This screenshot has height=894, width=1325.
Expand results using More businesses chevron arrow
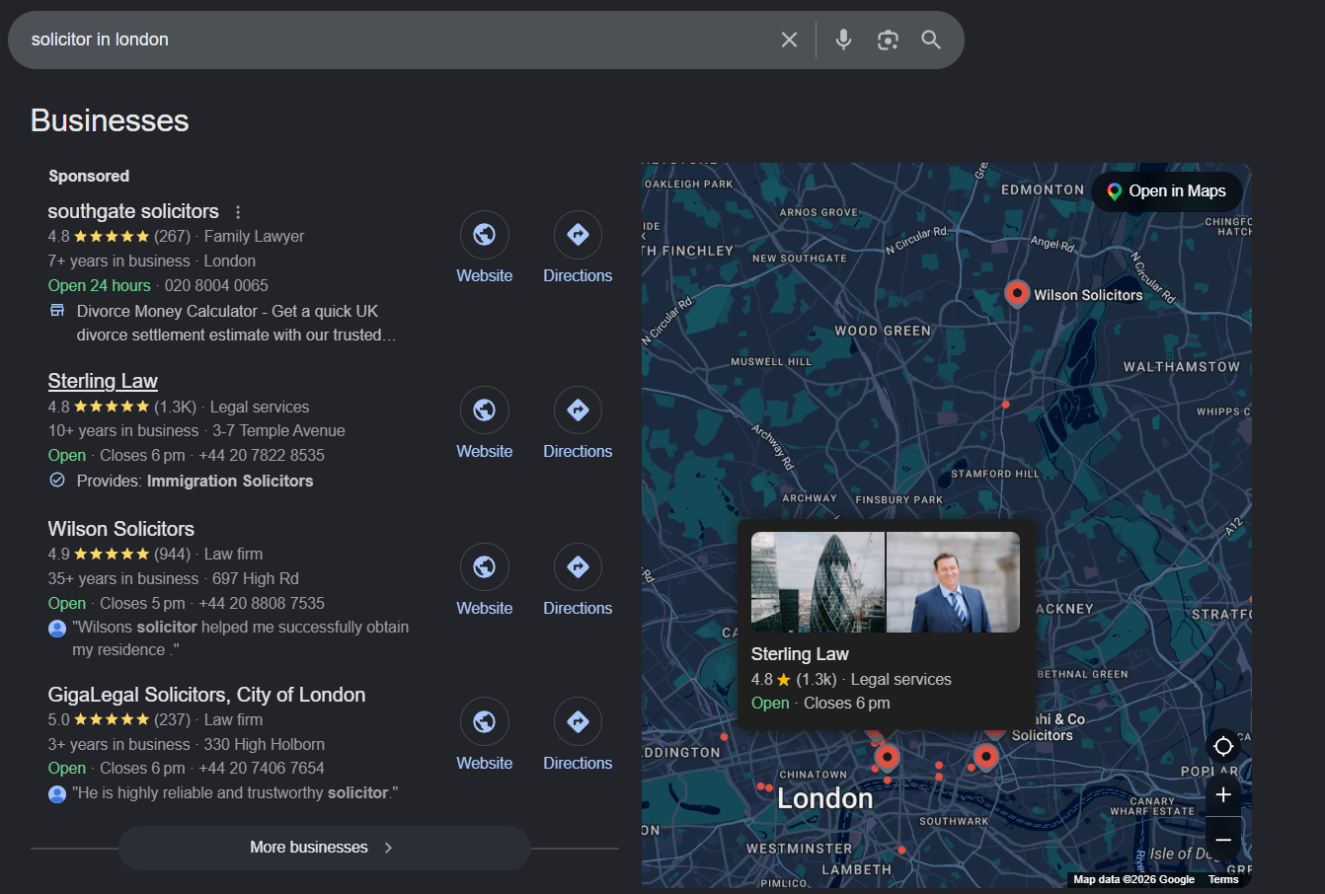click(x=388, y=848)
